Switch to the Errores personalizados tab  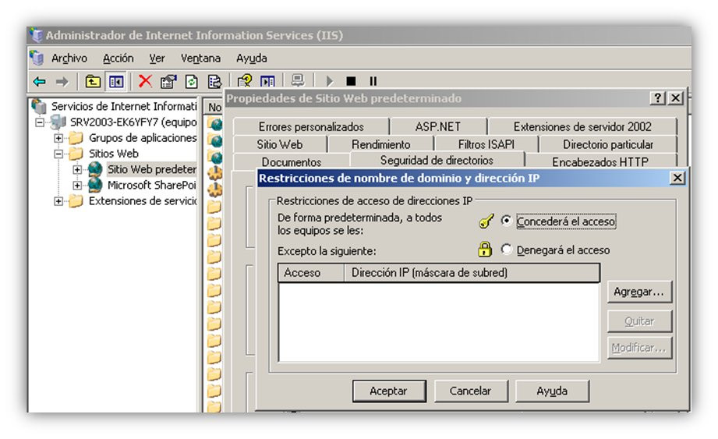point(311,127)
